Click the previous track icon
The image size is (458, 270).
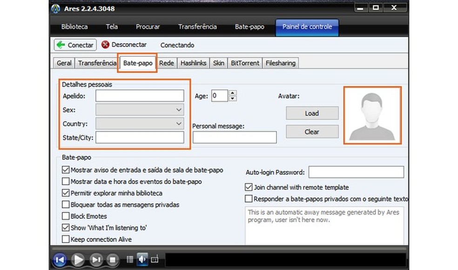(60, 260)
